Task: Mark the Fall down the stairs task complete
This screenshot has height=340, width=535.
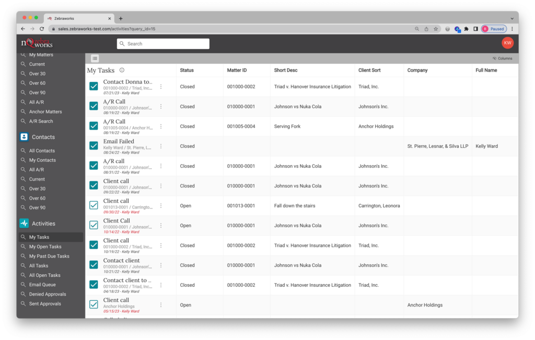Action: pyautogui.click(x=93, y=205)
